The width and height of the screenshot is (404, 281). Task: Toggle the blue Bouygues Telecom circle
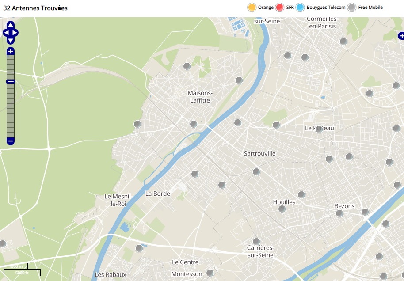tap(301, 8)
